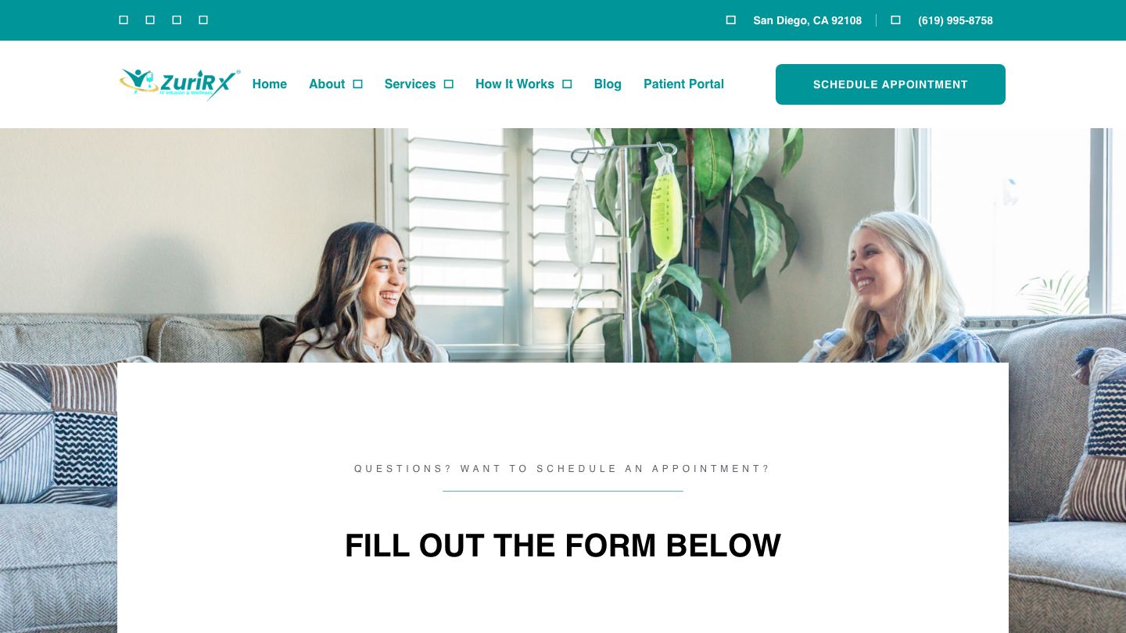
Task: Click the second social media icon in the teal bar
Action: pyautogui.click(x=150, y=20)
